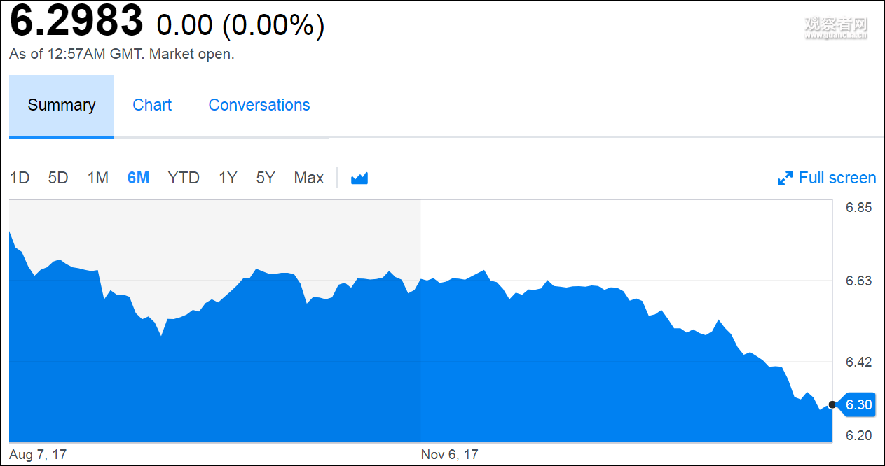Click the area chart type icon
Screen dimensions: 885x466
(359, 178)
